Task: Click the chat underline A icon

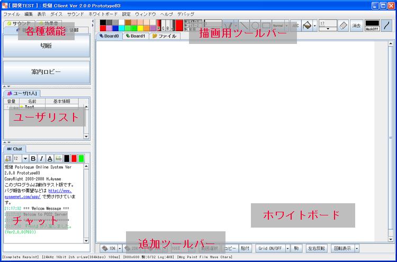Action: point(50,159)
